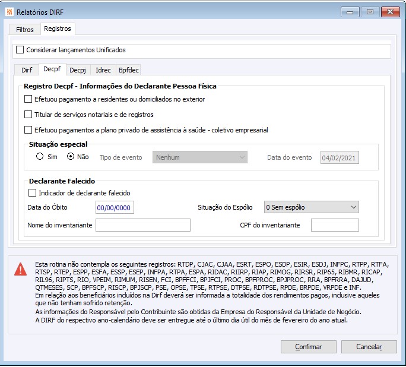
Task: Click the 'A DIRF do respectivo ano-calendário' line
Action: tap(191, 320)
